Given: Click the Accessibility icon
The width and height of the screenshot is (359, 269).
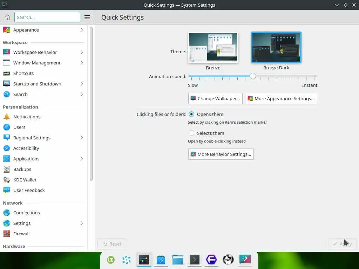Looking at the screenshot, I should coord(7,148).
